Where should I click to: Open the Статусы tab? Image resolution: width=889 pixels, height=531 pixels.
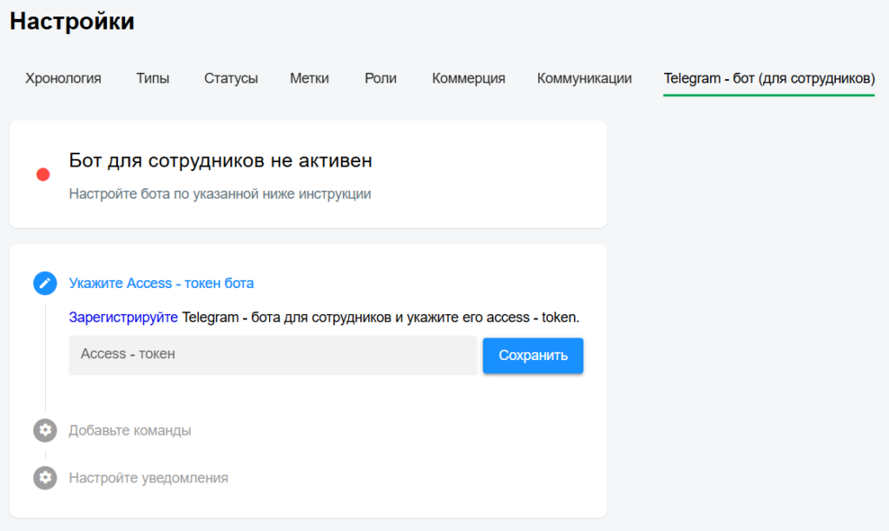231,78
